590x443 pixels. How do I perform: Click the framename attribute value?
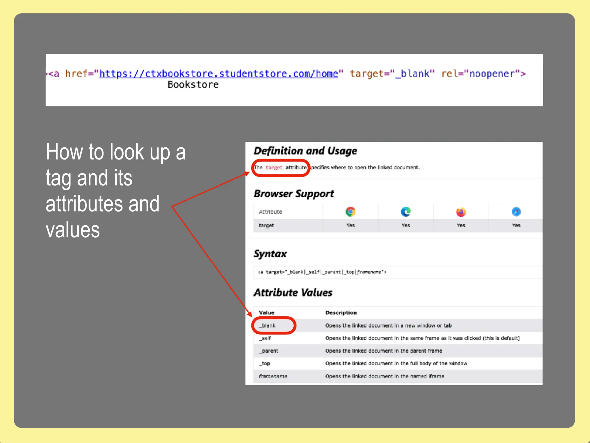[x=273, y=376]
